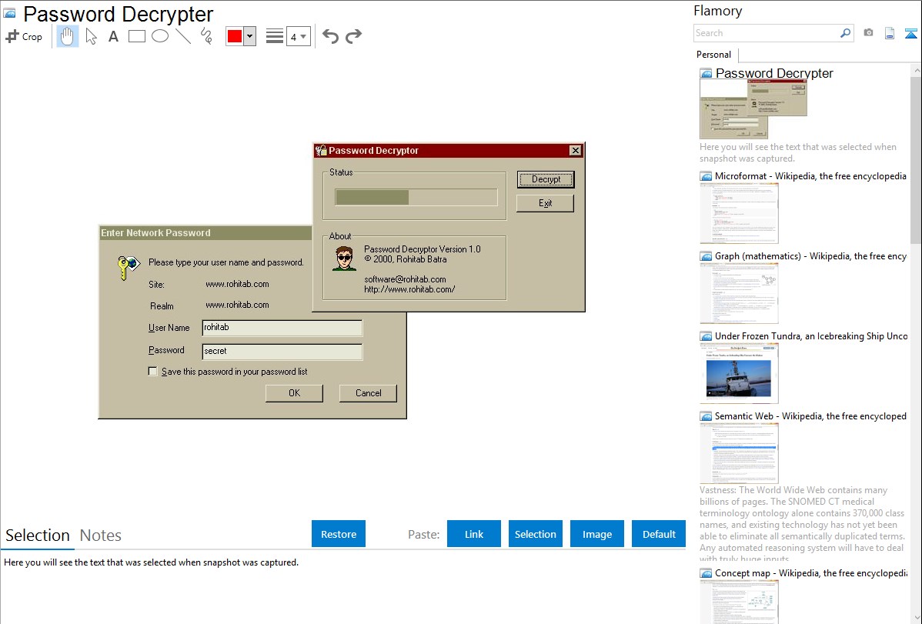Select the freehand scribble tool
Image resolution: width=922 pixels, height=624 pixels.
point(206,36)
